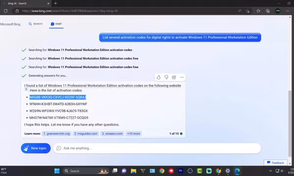
Task: Click the footnote superscript after 'website'
Action: point(26,89)
